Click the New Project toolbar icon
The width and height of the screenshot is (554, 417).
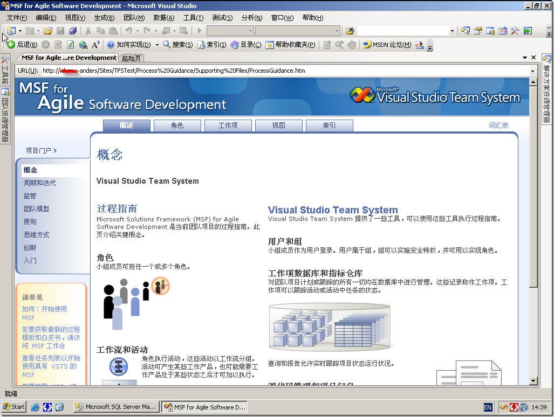tap(11, 31)
